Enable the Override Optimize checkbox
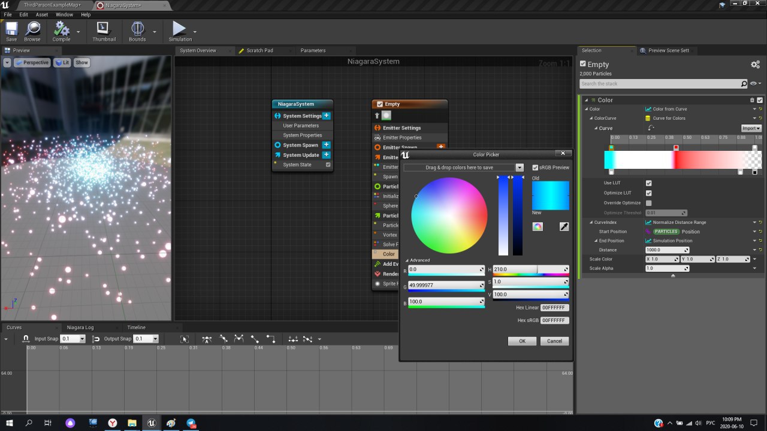 point(648,203)
